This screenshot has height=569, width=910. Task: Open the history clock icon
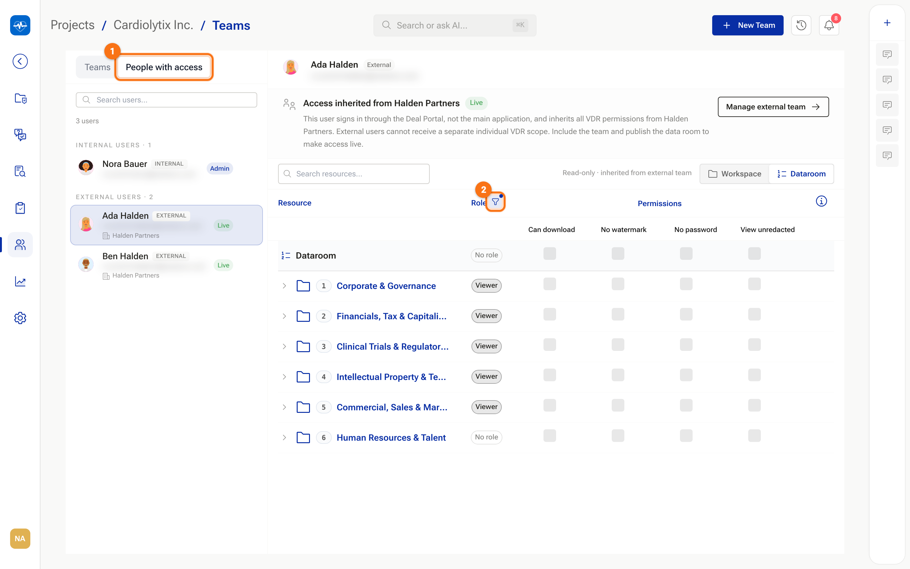pos(801,25)
